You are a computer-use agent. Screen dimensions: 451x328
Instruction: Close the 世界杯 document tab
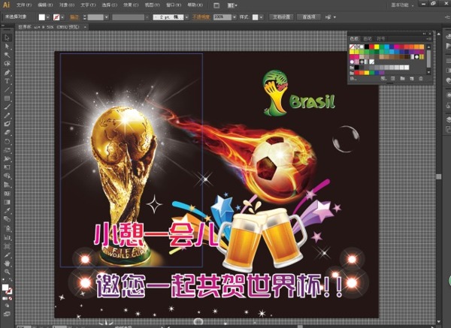point(85,27)
